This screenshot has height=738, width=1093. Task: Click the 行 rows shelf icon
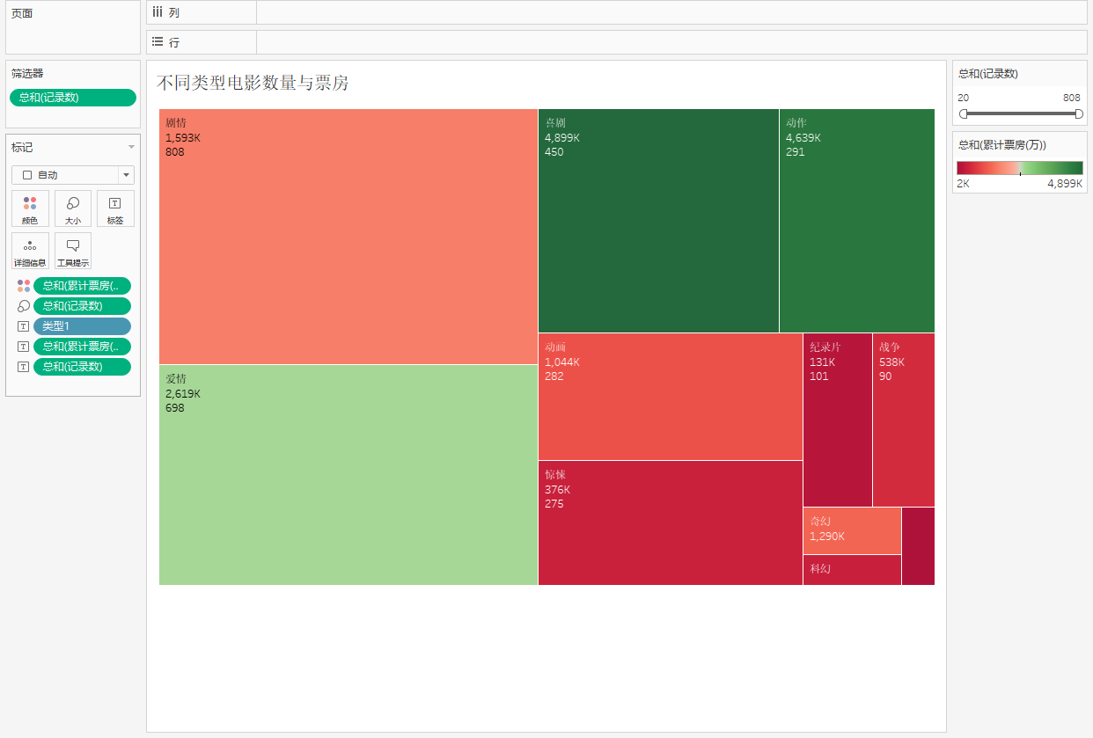coord(158,41)
